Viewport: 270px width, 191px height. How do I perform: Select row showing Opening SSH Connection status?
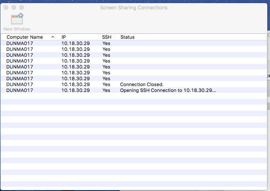coord(133,90)
